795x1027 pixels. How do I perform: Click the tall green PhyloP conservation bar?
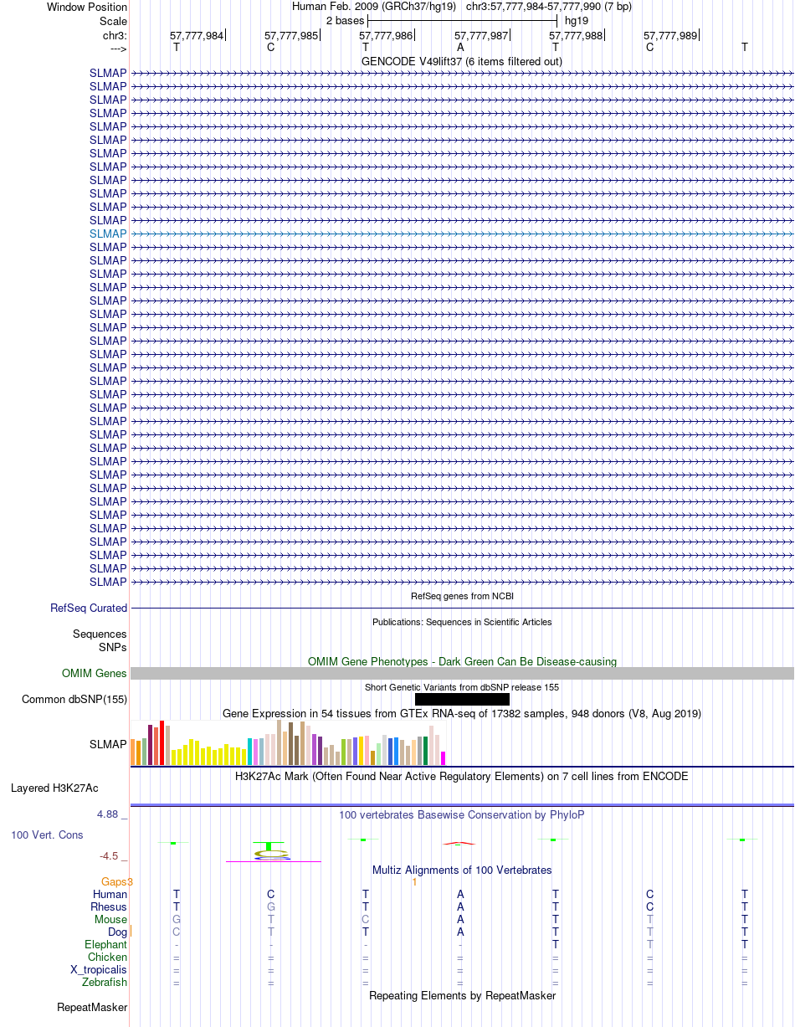(x=268, y=845)
